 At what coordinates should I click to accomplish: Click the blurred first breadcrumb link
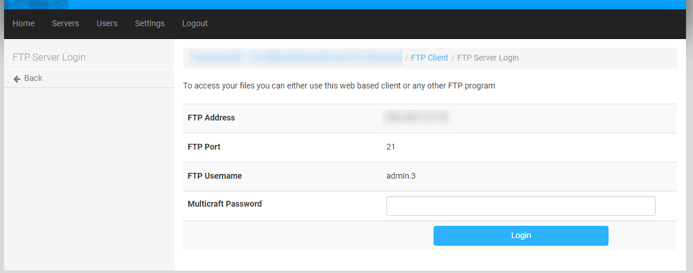click(296, 58)
